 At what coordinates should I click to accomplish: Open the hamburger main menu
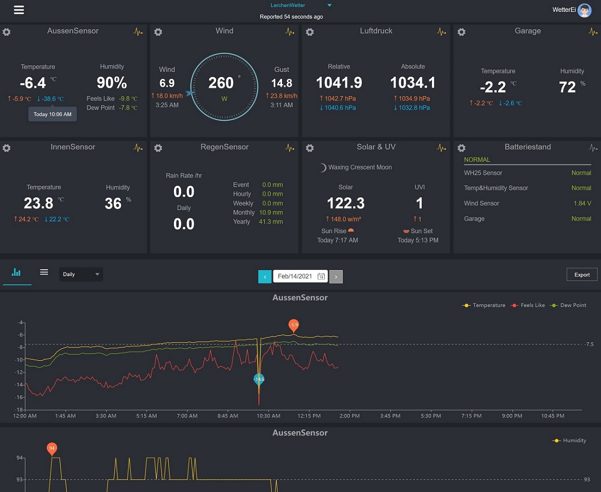pyautogui.click(x=19, y=10)
